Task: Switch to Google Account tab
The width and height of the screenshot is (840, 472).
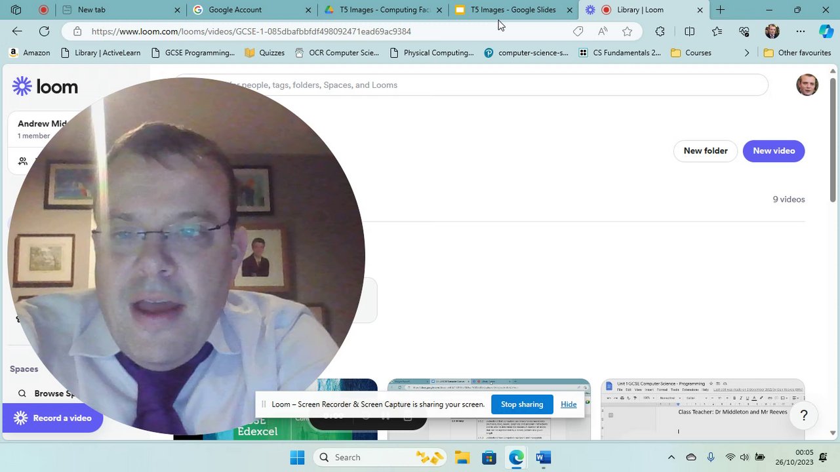Action: tap(252, 10)
